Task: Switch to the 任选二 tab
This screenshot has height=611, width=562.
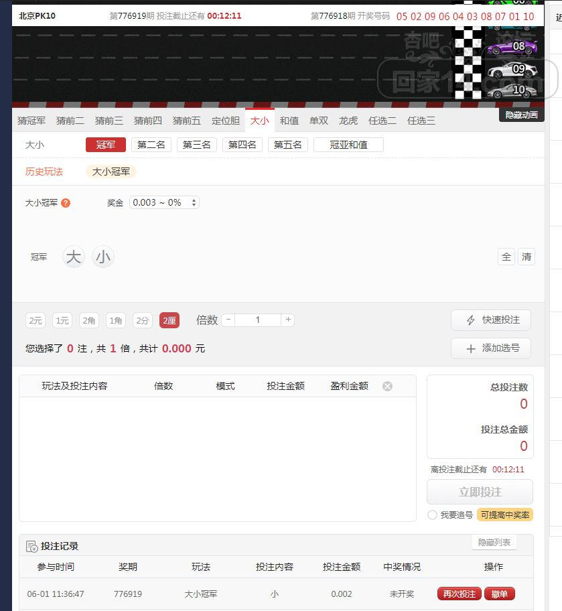Action: pyautogui.click(x=382, y=121)
